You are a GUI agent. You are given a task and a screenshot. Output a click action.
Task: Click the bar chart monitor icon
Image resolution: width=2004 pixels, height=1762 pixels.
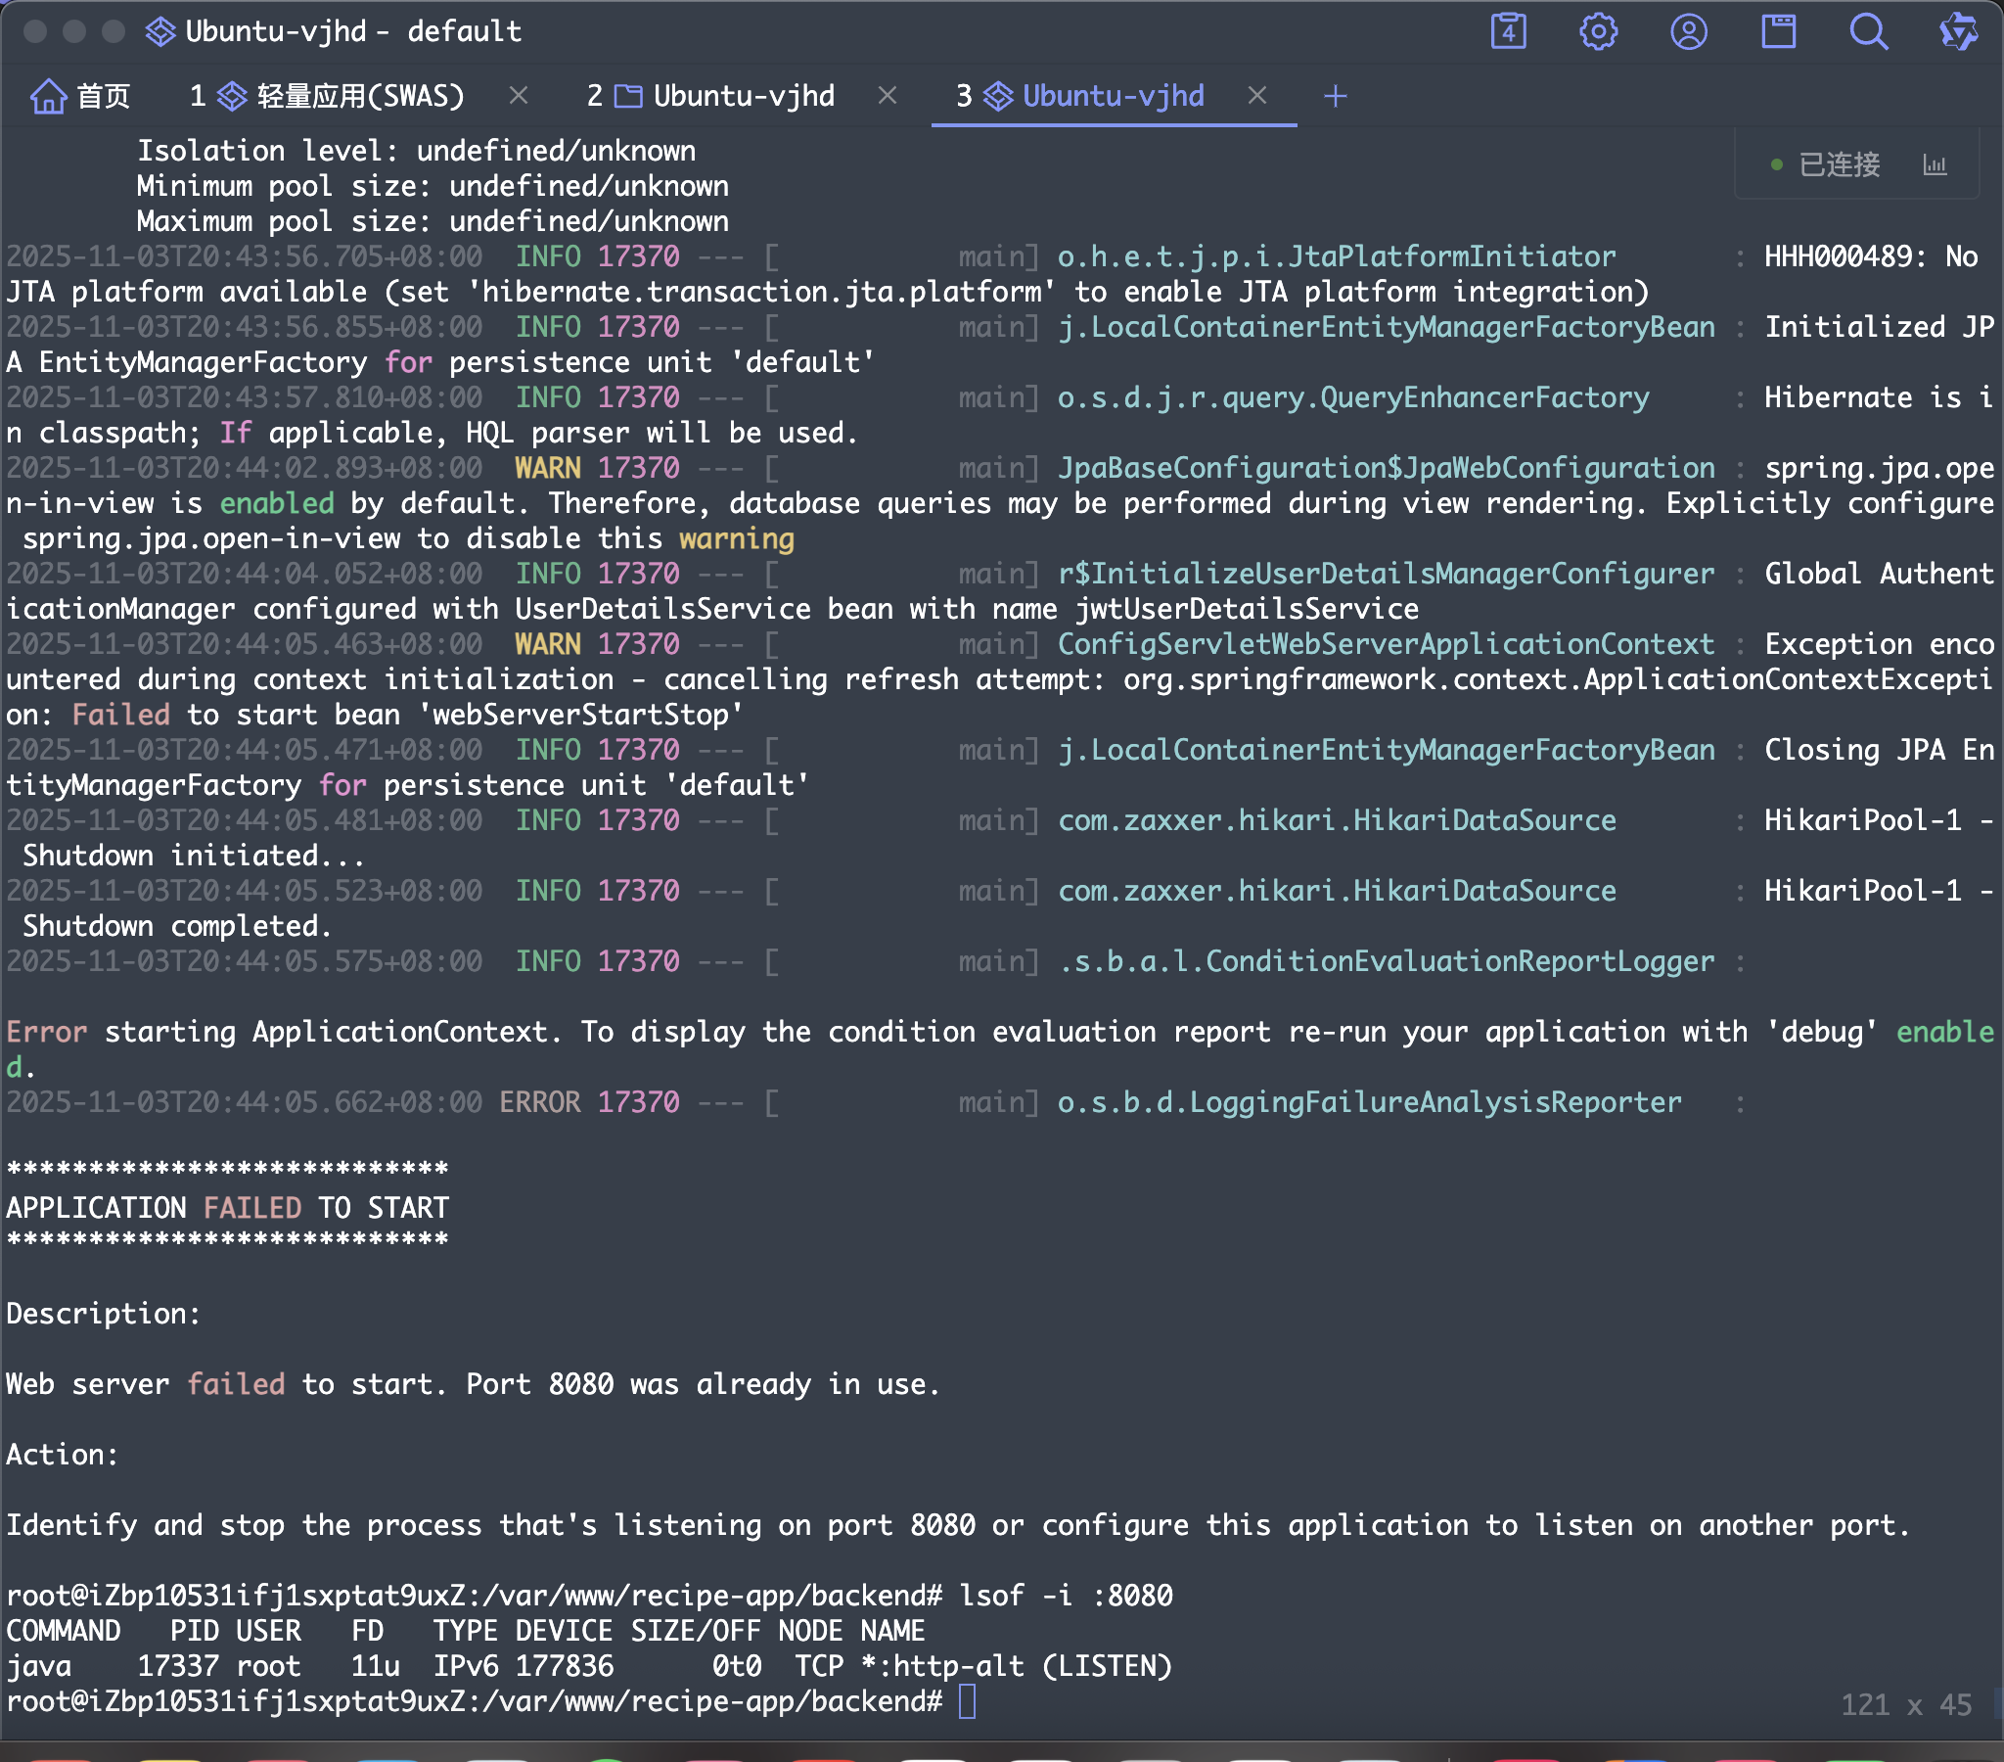tap(1935, 164)
